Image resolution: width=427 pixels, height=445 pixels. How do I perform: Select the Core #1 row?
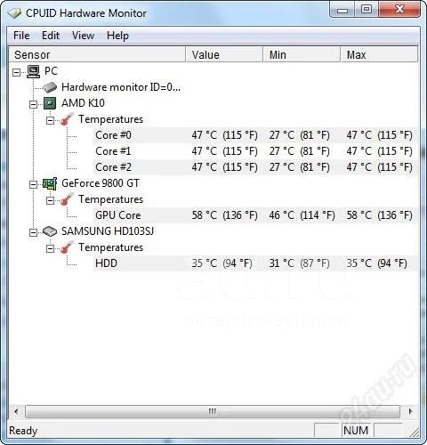point(255,151)
